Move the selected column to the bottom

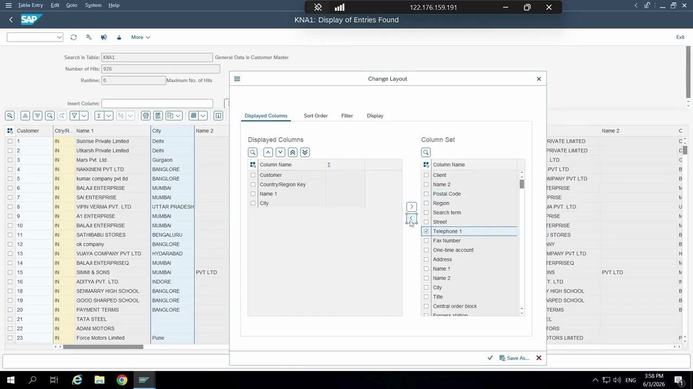305,152
